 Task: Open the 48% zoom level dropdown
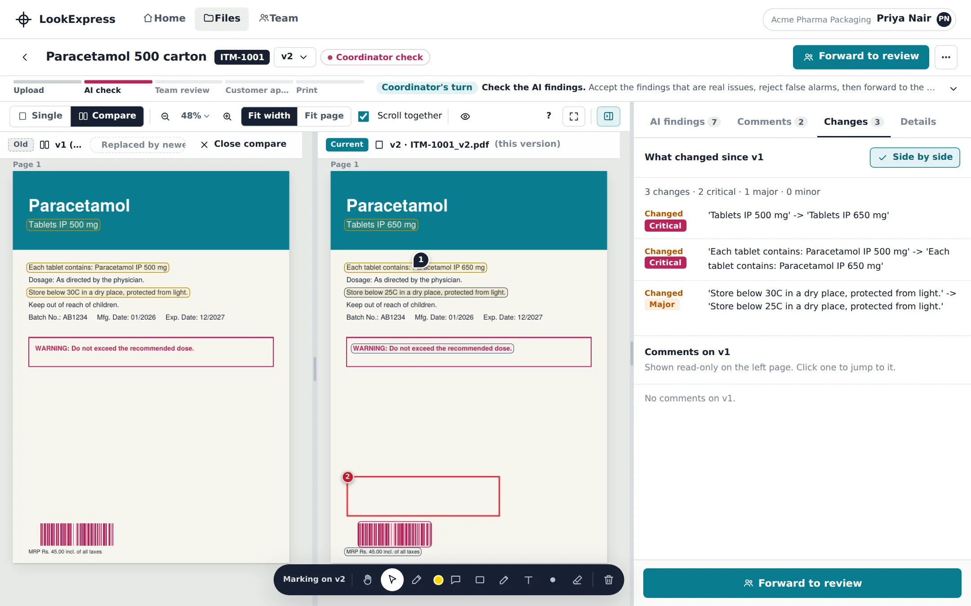195,116
